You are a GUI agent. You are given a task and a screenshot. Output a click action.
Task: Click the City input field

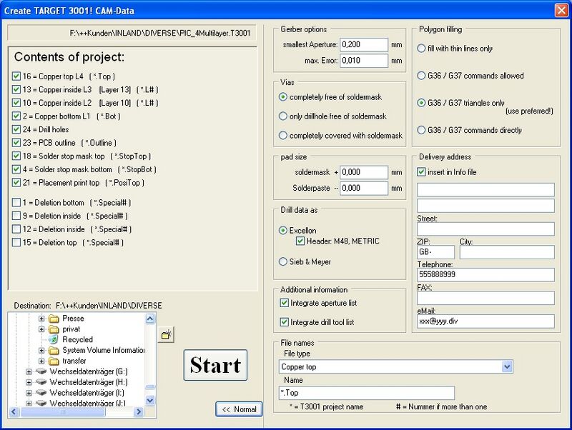[507, 252]
